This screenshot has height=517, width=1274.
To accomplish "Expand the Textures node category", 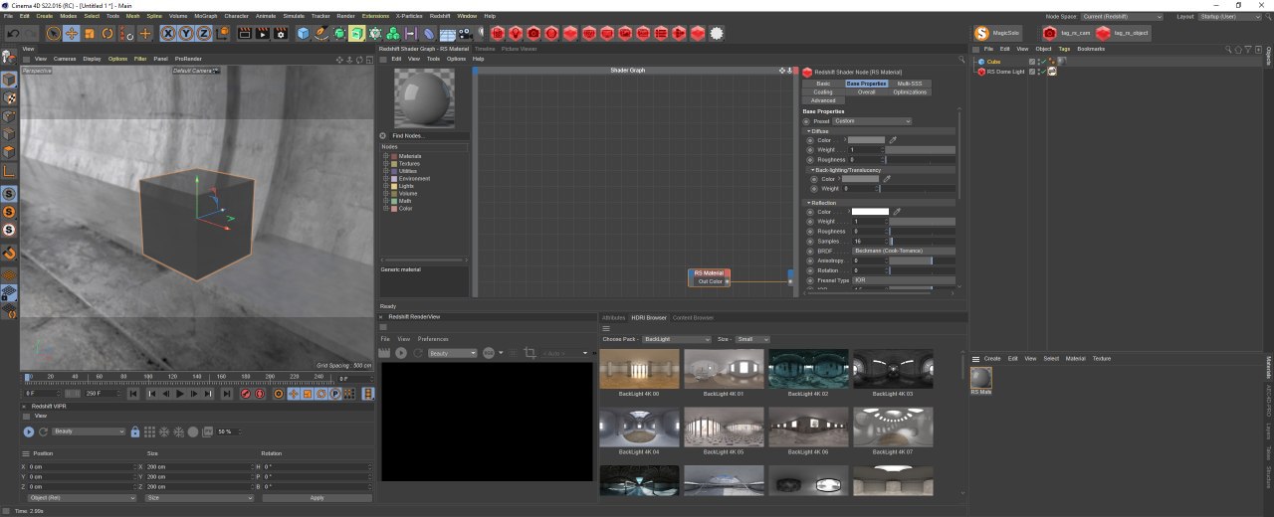I will [385, 163].
